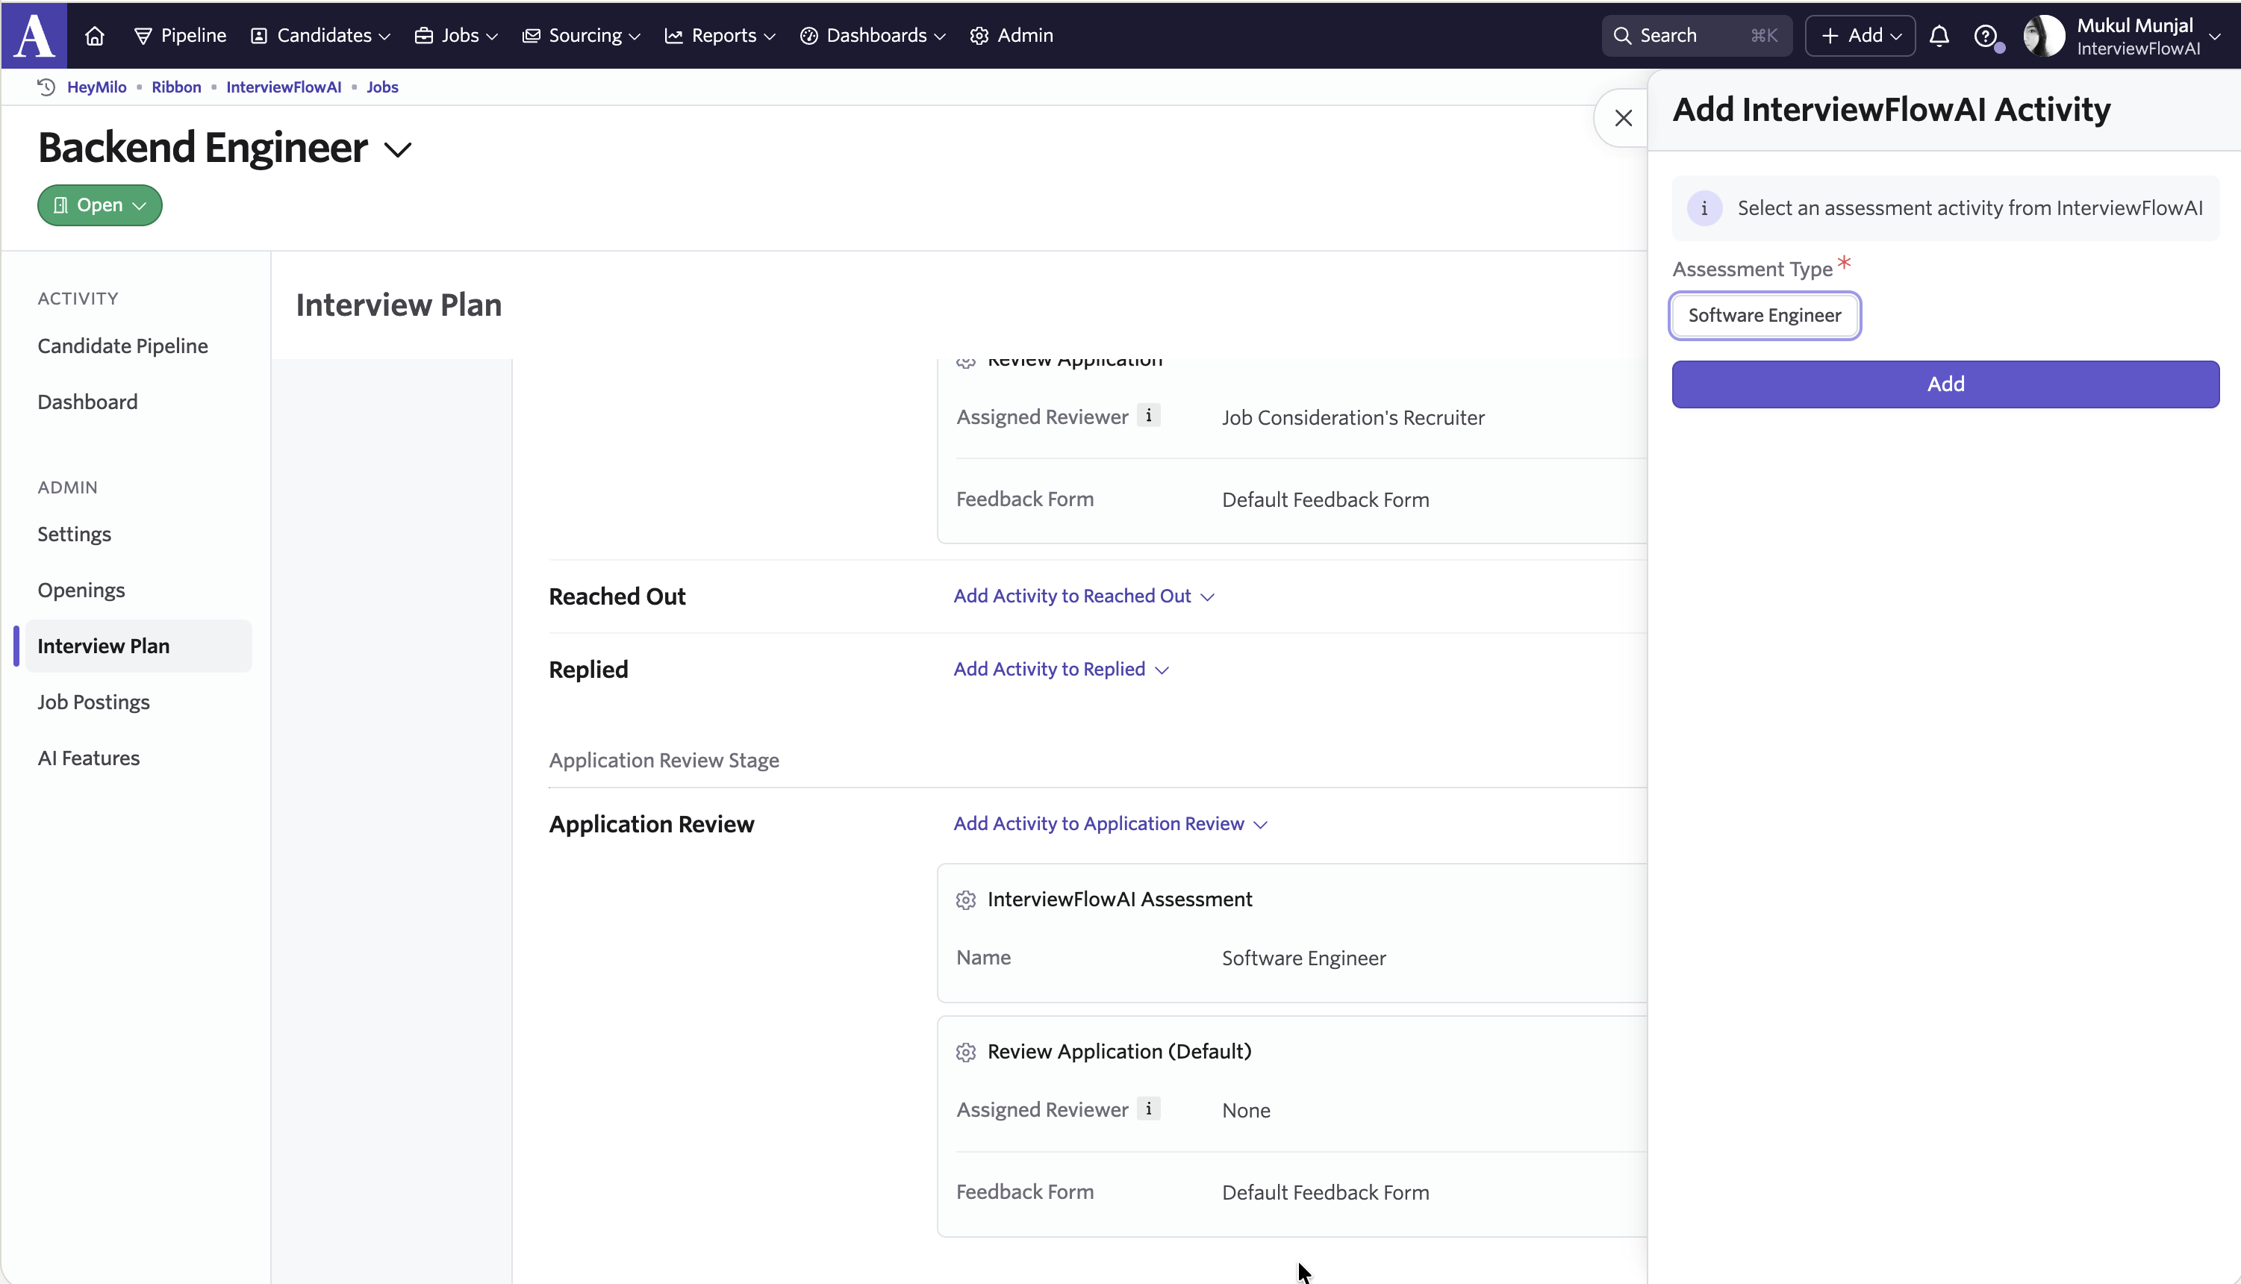Select Dashboard in sidebar
Viewport: 2241px width, 1284px height.
88,402
